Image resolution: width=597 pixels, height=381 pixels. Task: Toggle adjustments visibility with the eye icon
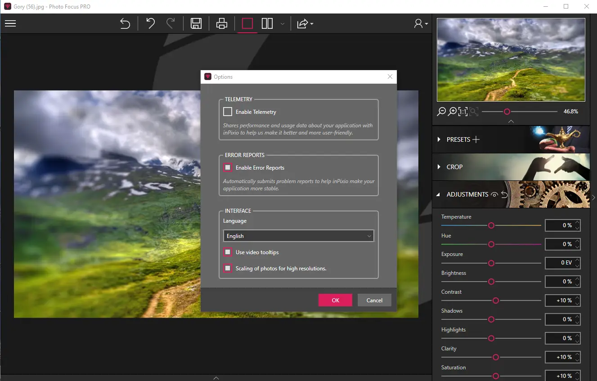point(494,194)
